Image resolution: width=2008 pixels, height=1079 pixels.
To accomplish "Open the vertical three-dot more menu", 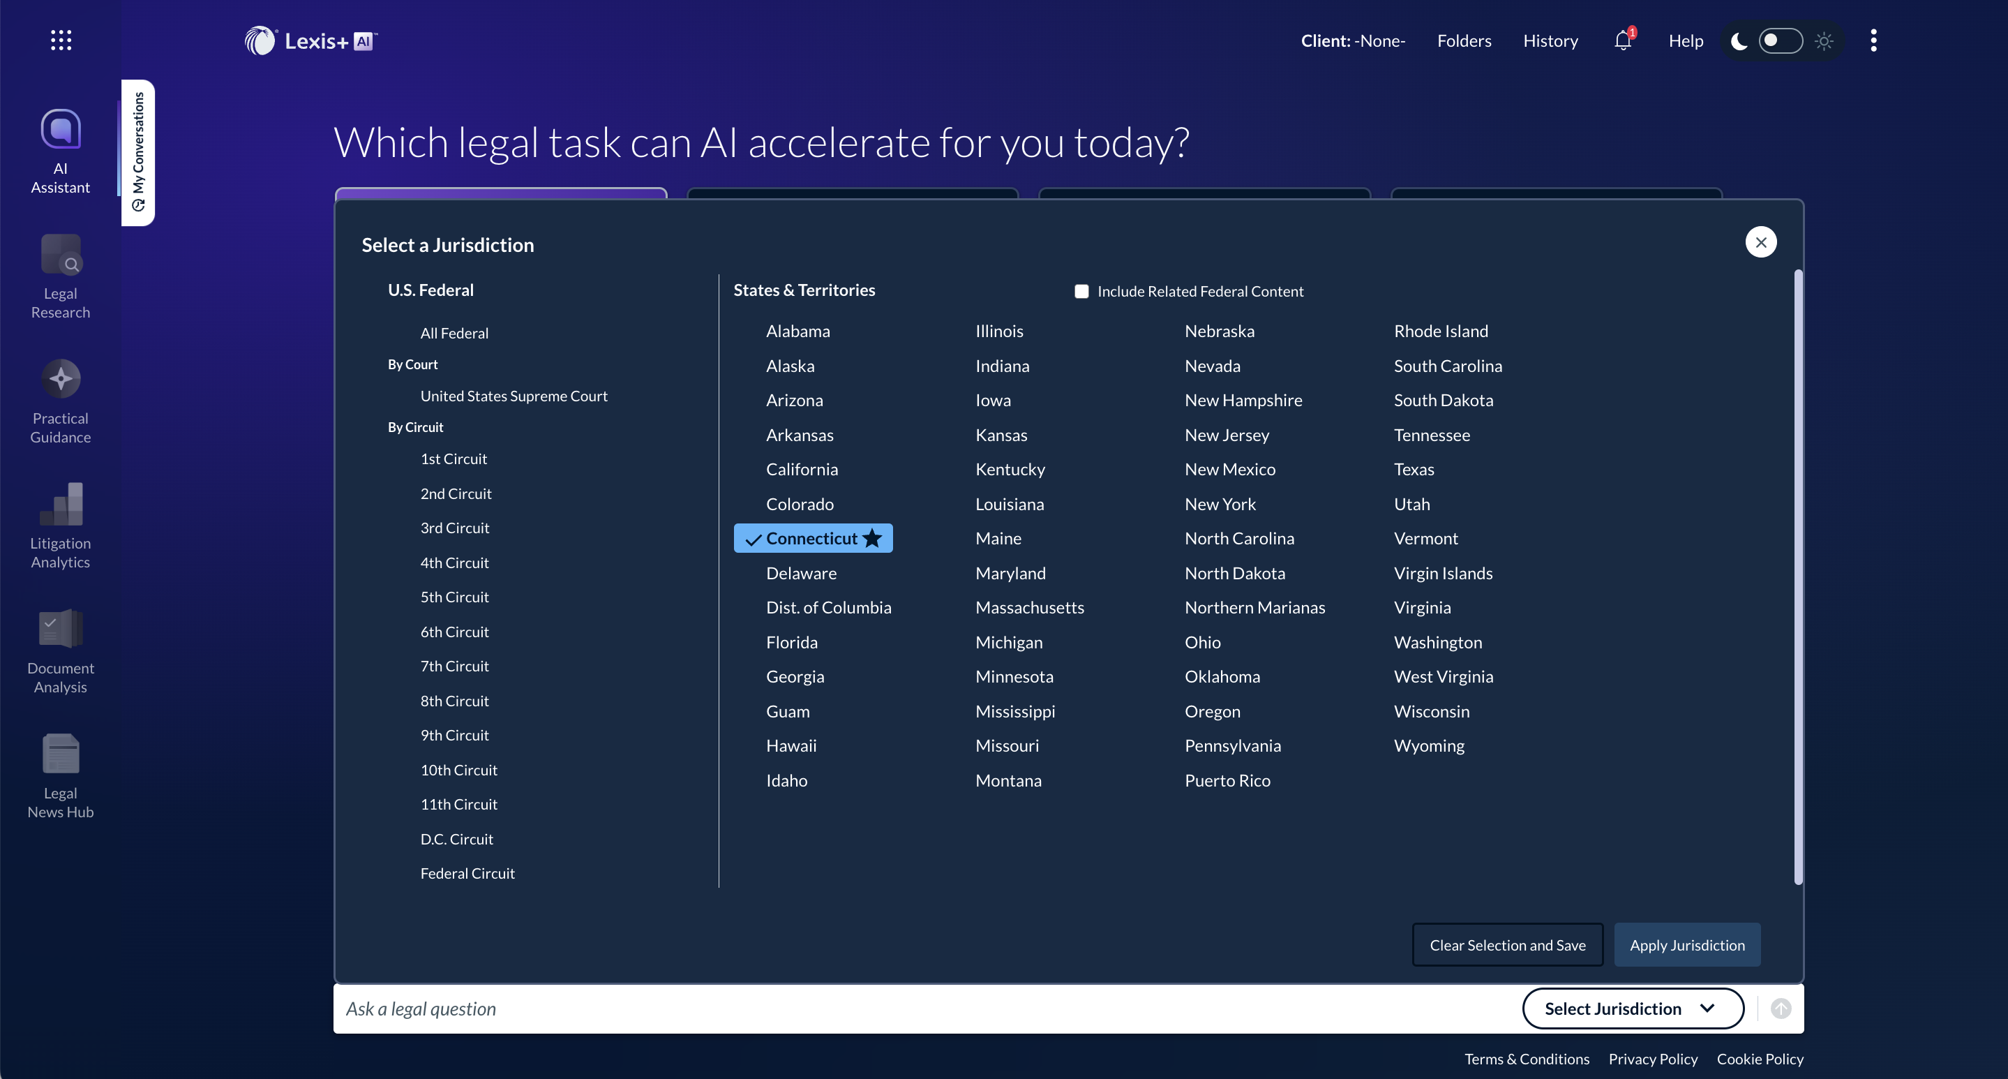I will point(1873,40).
